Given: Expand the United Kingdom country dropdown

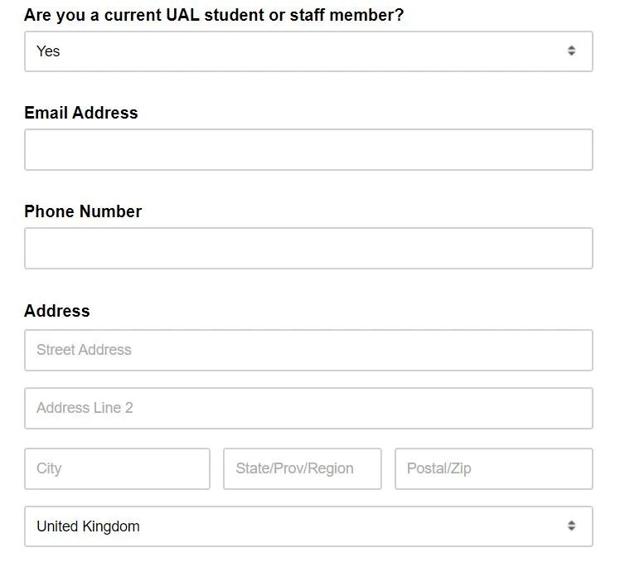Looking at the screenshot, I should pyautogui.click(x=308, y=526).
